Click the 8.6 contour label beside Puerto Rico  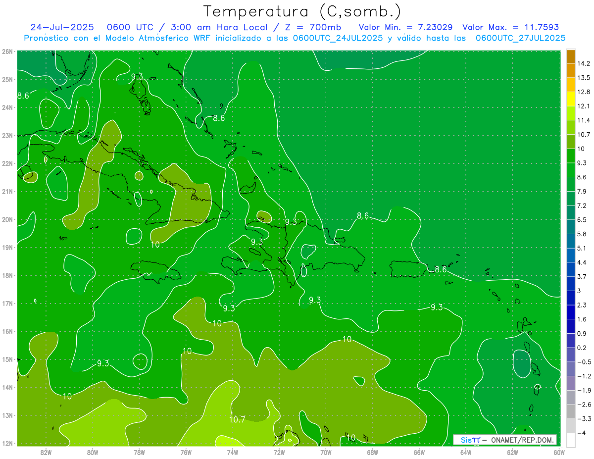coord(441,269)
